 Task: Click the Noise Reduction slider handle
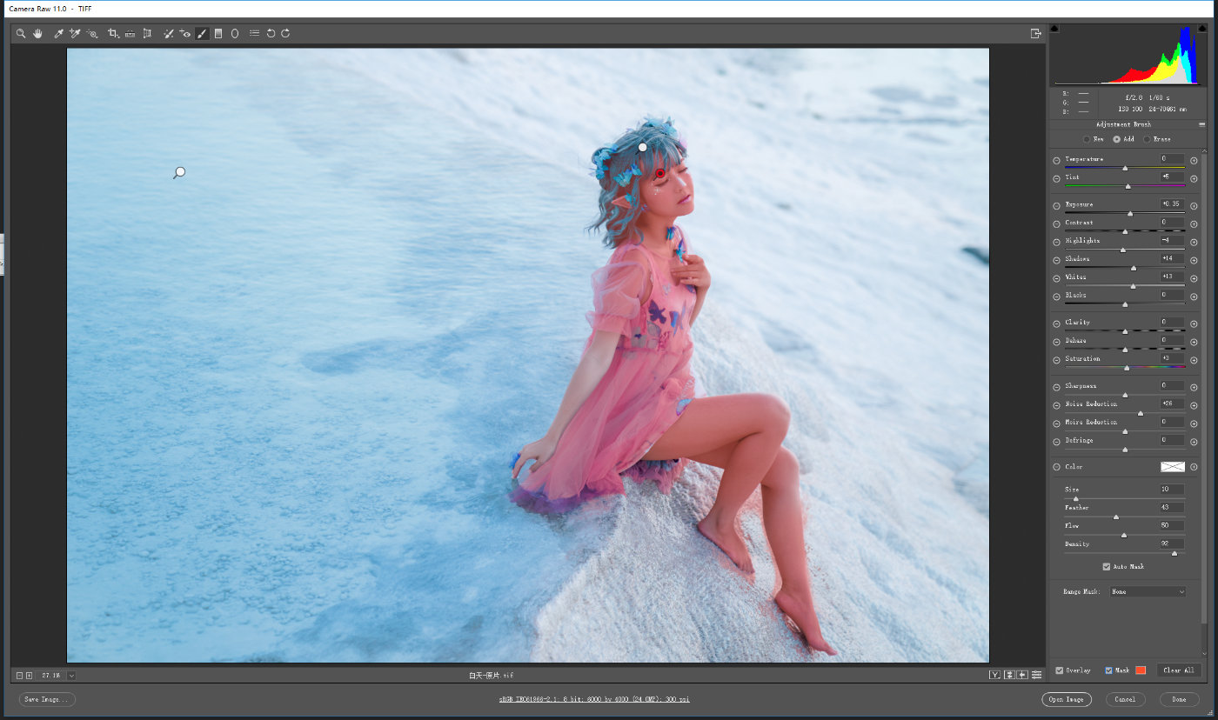pyautogui.click(x=1141, y=413)
